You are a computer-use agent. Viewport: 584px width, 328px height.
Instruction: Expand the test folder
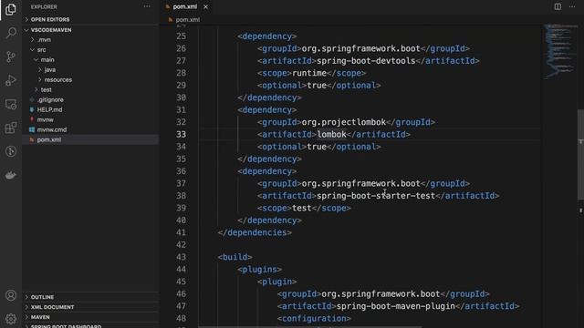[x=90, y=90]
